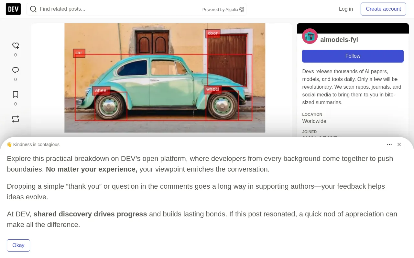Follow the aimodels-fyi author
This screenshot has height=258, width=414.
(x=353, y=56)
